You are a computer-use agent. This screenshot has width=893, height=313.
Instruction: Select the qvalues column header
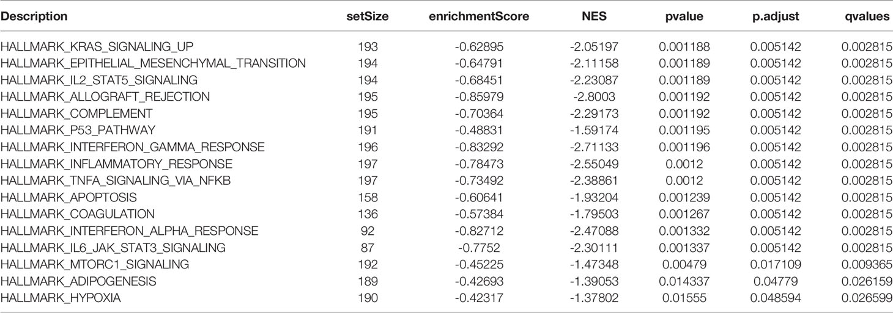point(868,17)
